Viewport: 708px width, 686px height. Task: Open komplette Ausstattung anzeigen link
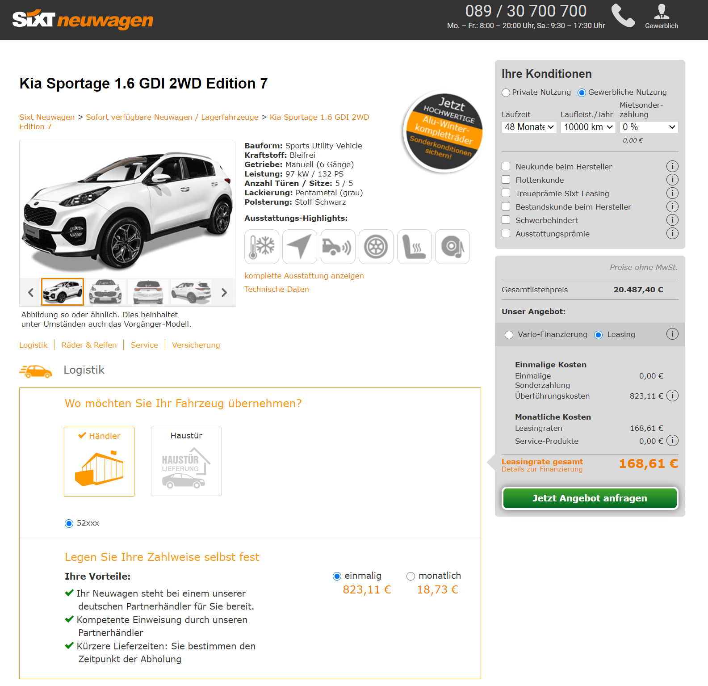coord(304,276)
